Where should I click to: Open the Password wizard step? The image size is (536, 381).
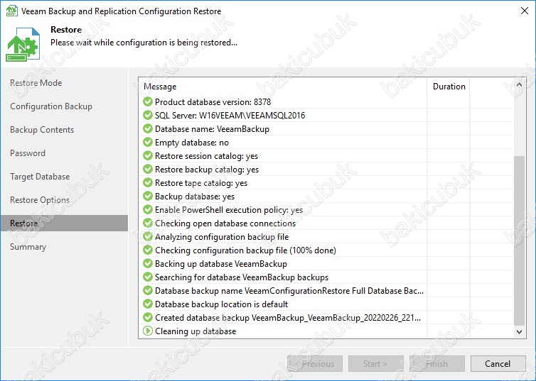point(27,153)
